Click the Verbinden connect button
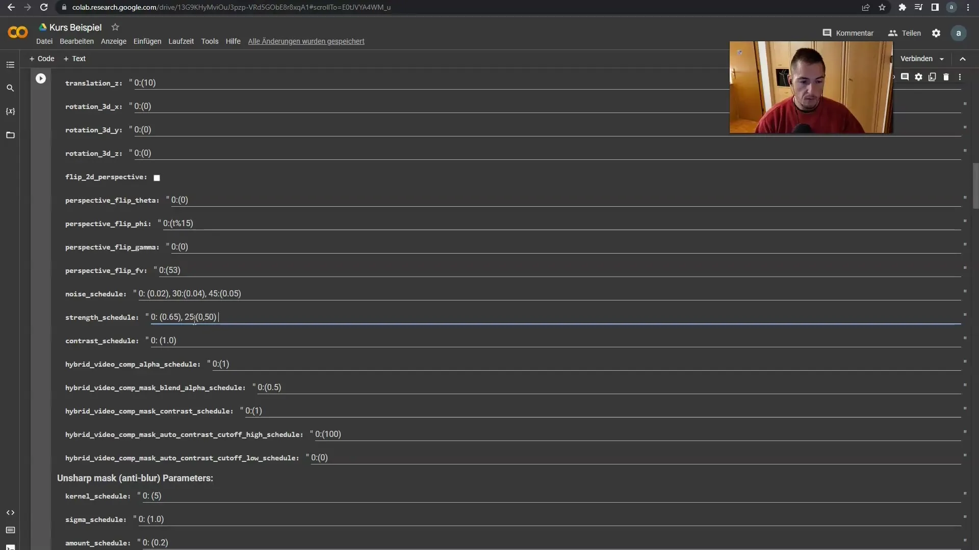Image resolution: width=979 pixels, height=550 pixels. (916, 59)
